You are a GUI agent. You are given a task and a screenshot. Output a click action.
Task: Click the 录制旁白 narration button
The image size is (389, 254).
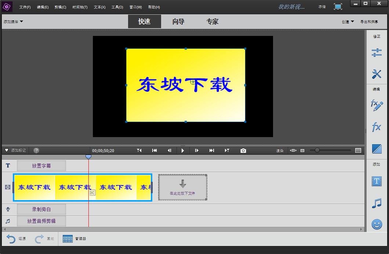pyautogui.click(x=41, y=209)
